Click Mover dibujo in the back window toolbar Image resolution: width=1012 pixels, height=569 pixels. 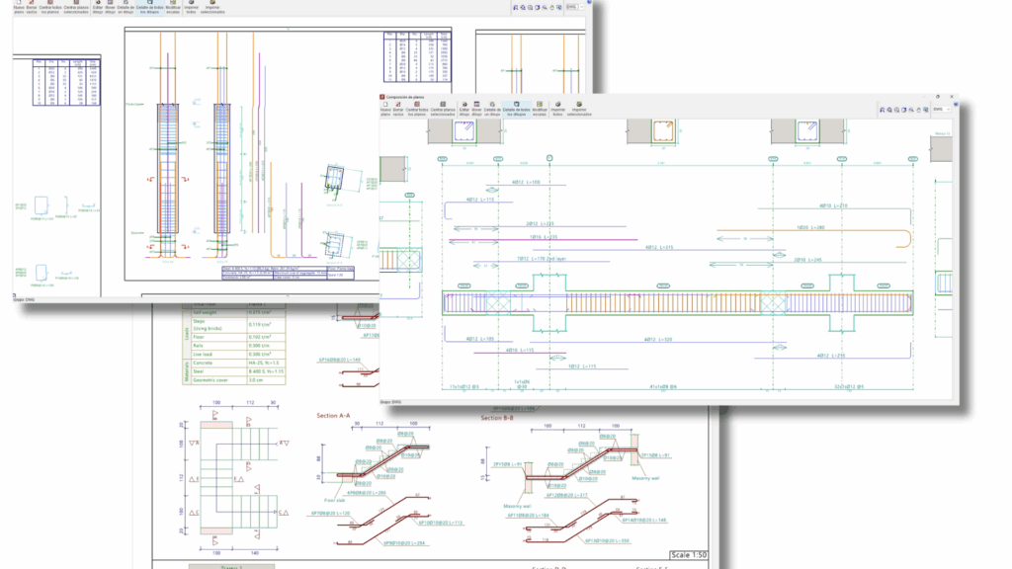click(111, 7)
